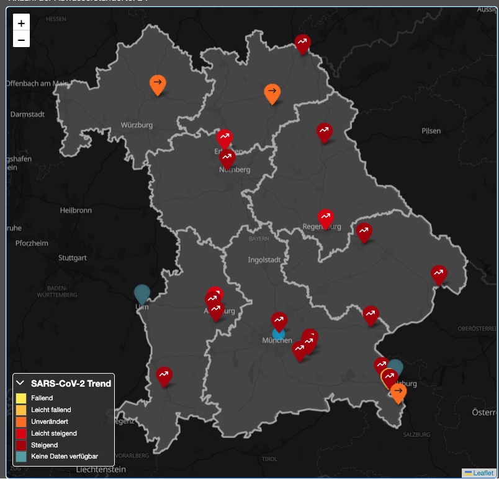Open the rising-trend marker west of Pilsen
This screenshot has width=499, height=479.
pyautogui.click(x=324, y=133)
